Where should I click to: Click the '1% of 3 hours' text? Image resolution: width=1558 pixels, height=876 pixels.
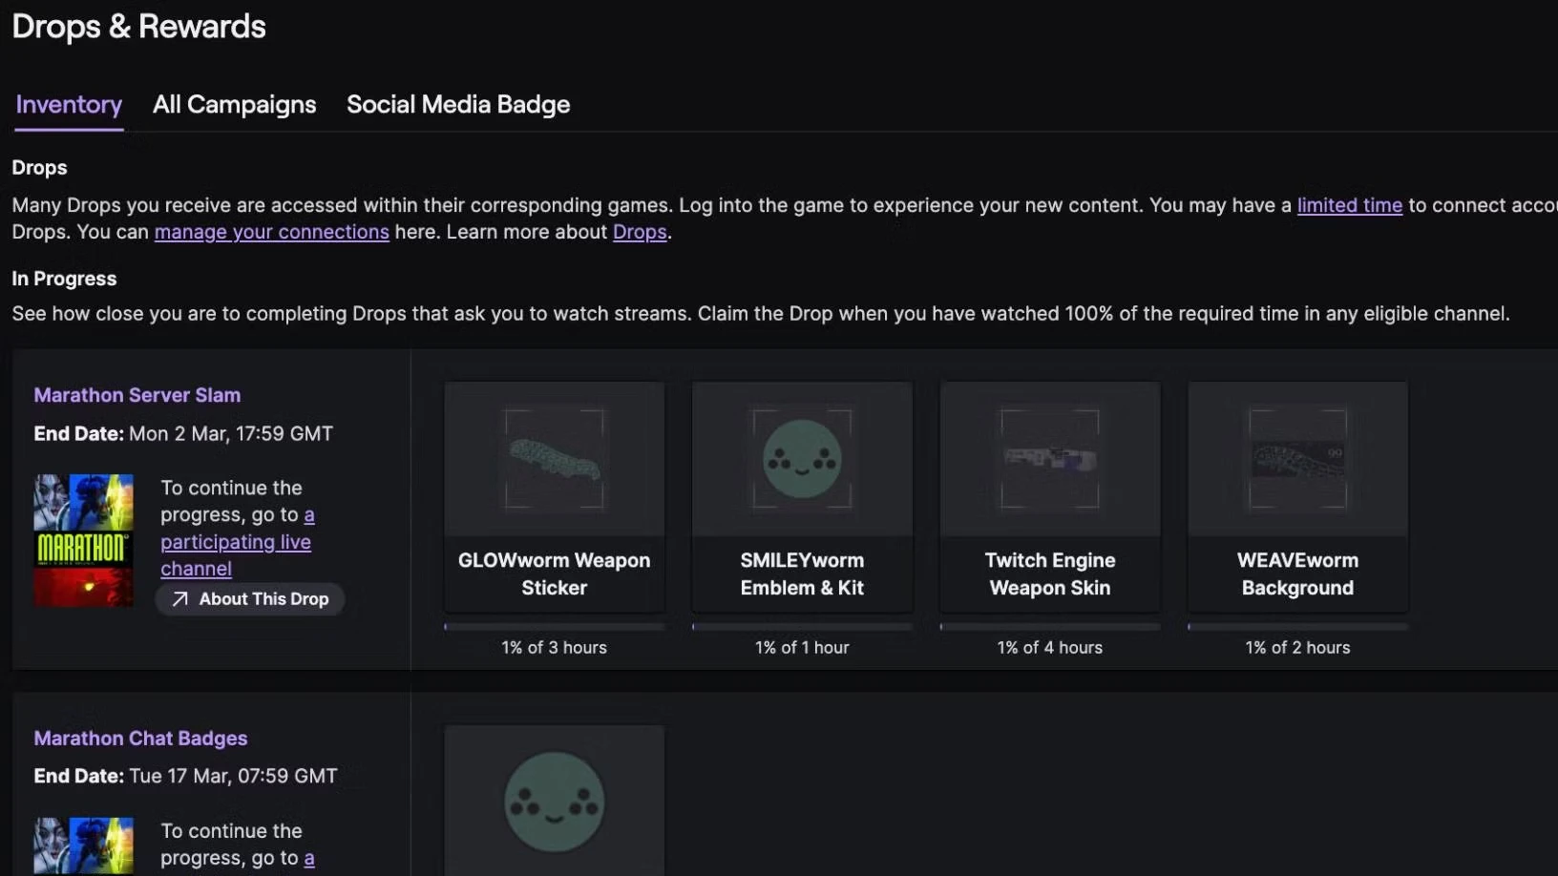(x=555, y=648)
